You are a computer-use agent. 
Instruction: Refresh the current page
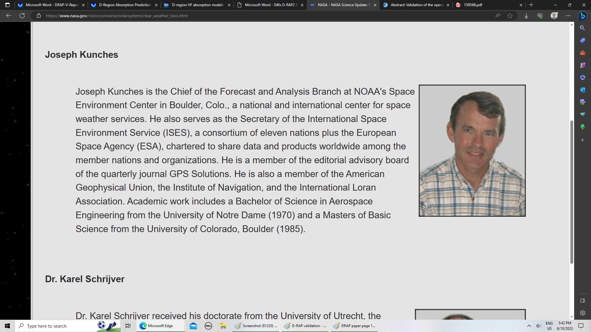click(x=22, y=16)
